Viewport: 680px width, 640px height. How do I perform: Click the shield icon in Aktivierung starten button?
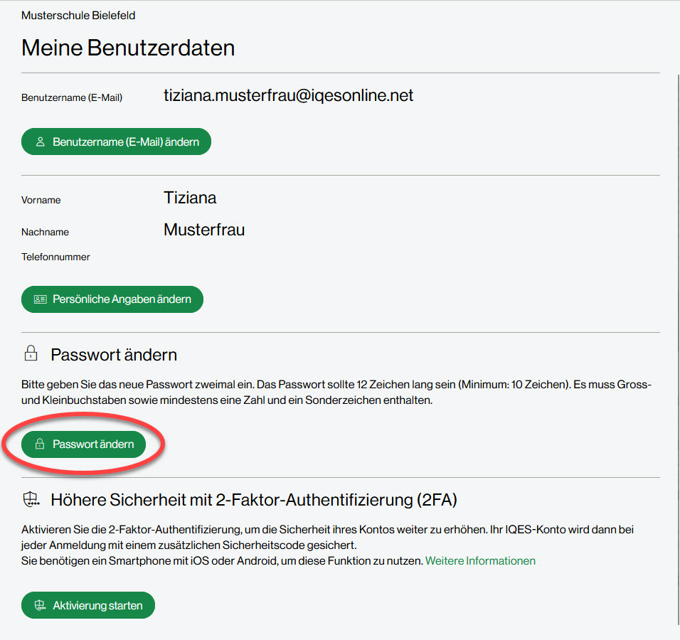tap(40, 606)
